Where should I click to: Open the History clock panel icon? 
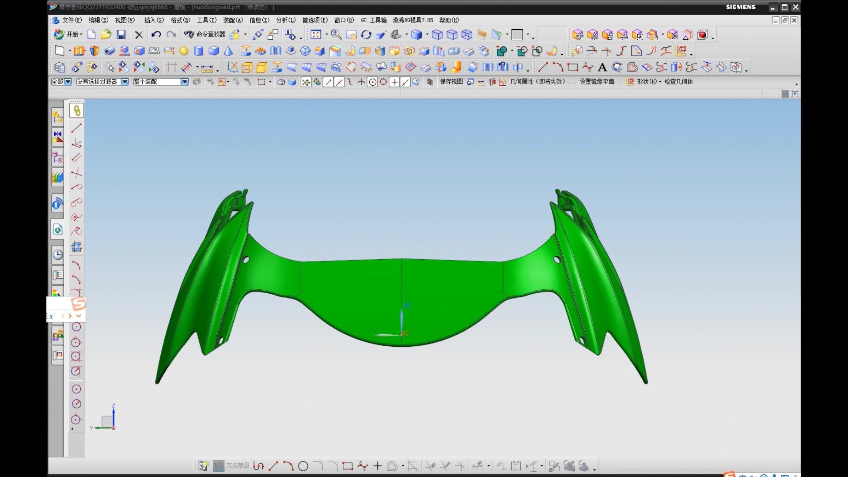click(58, 255)
